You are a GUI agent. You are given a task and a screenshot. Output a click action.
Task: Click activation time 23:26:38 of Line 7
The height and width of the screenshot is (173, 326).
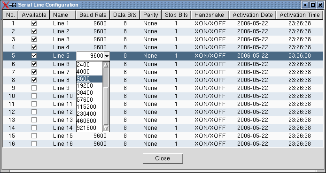[300, 72]
